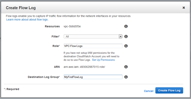
Task: Click the ARN value arn:aws:iam role text
Action: coord(84,67)
